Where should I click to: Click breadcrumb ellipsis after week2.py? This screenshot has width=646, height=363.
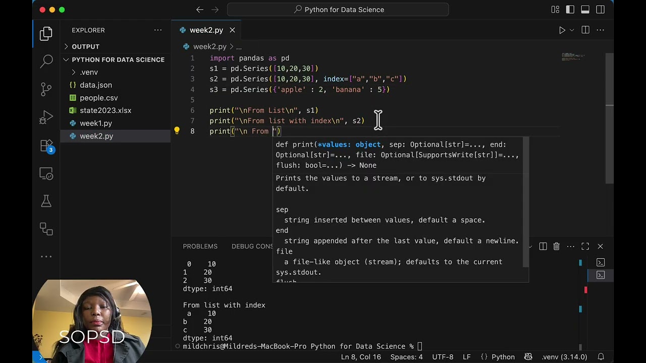[x=239, y=46]
